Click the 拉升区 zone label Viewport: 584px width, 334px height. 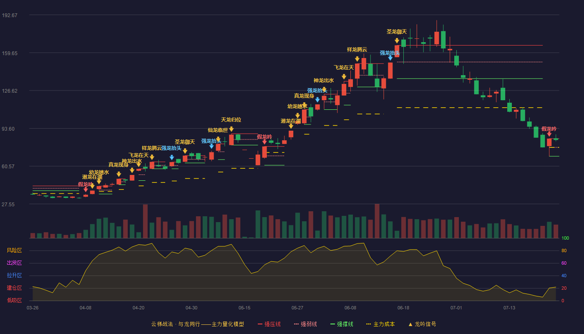[x=14, y=276]
